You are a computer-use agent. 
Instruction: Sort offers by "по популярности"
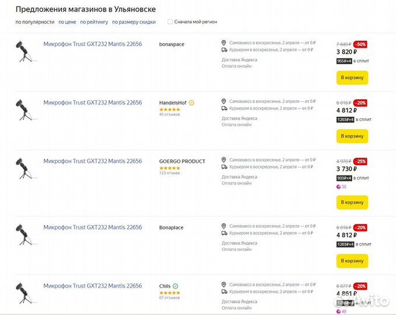point(35,22)
